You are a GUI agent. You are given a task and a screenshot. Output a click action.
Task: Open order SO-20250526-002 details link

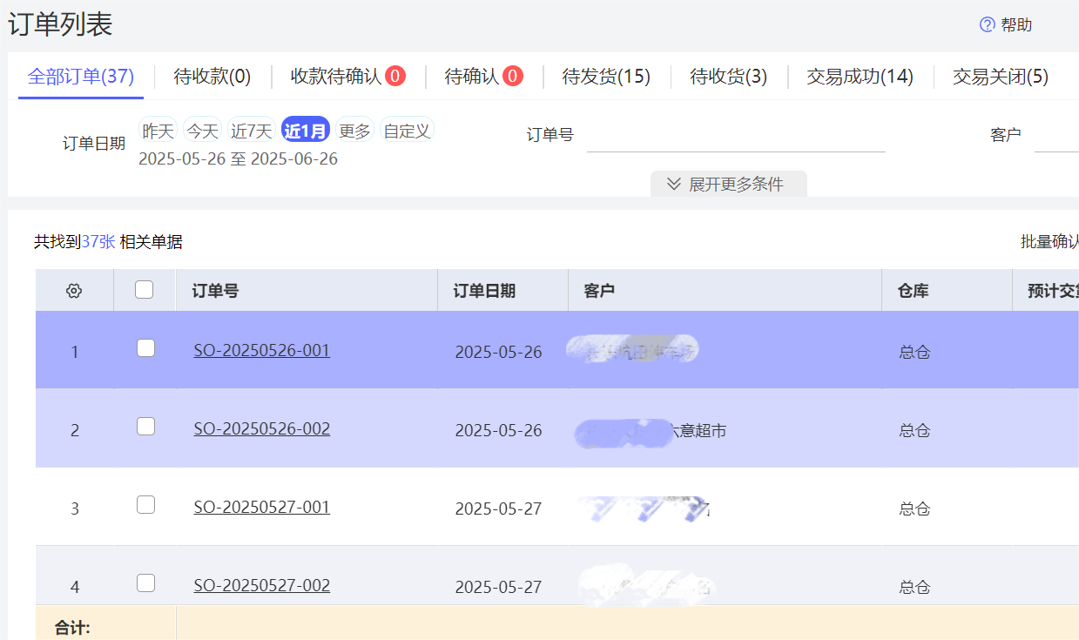click(261, 428)
